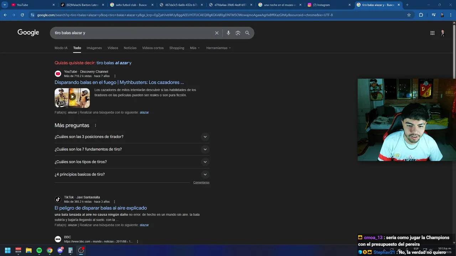This screenshot has height=256, width=456.
Task: Select the Videos cortos filter
Action: pos(153,48)
